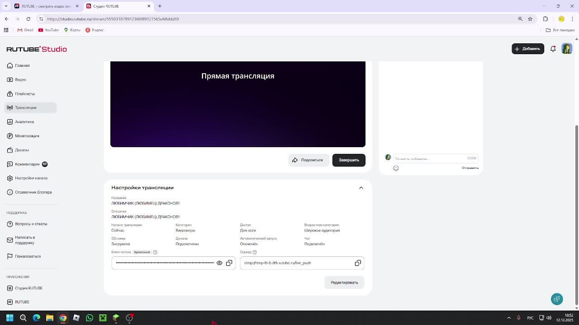Open a new browser tab
Image resolution: width=579 pixels, height=325 pixels.
pos(160,6)
